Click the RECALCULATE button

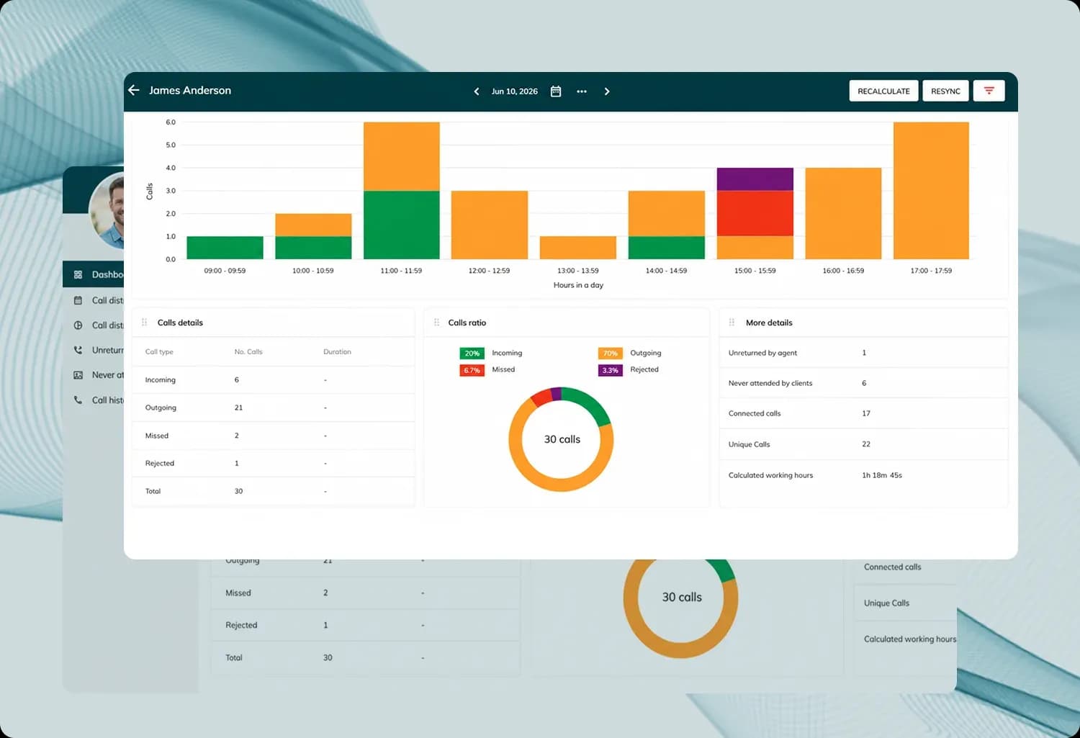(883, 91)
